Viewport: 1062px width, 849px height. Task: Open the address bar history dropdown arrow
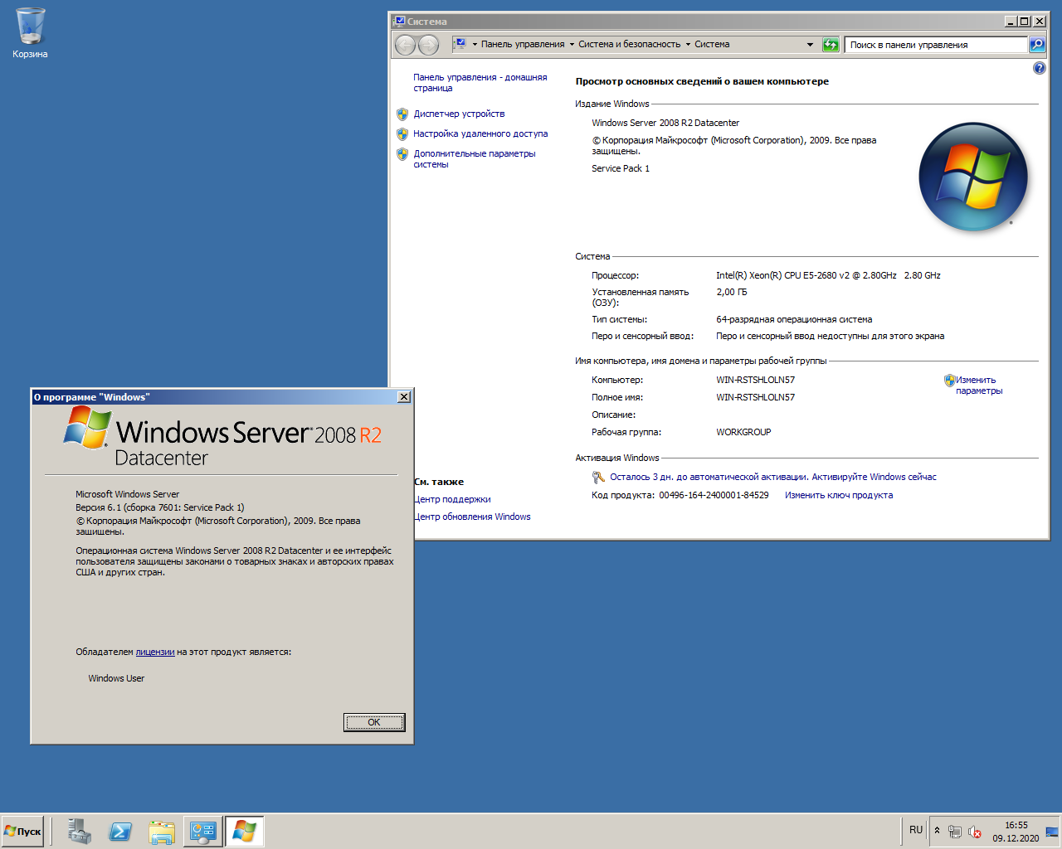811,44
